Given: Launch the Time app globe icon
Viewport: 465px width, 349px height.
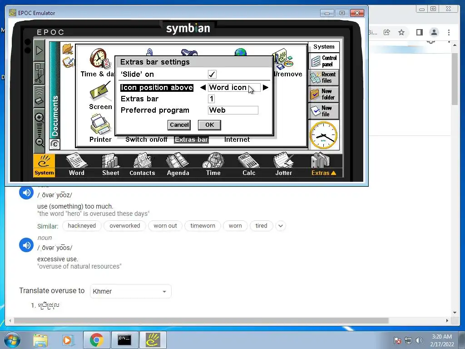Looking at the screenshot, I should click(213, 165).
